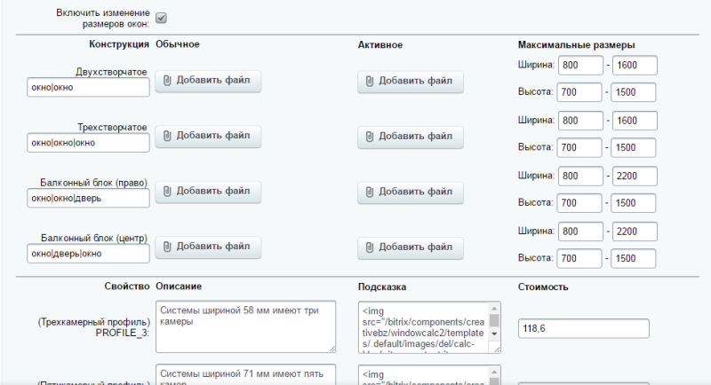711x385 pixels.
Task: Click normal 'Добавить файл' for Балконный блок (центр)
Action: [x=208, y=247]
